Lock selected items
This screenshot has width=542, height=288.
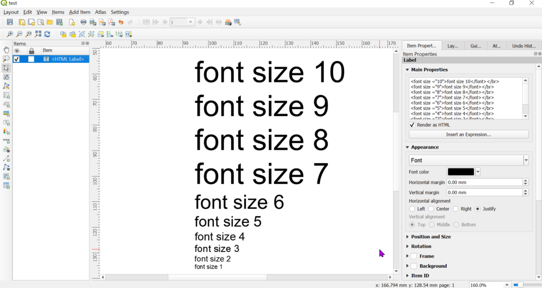63,34
